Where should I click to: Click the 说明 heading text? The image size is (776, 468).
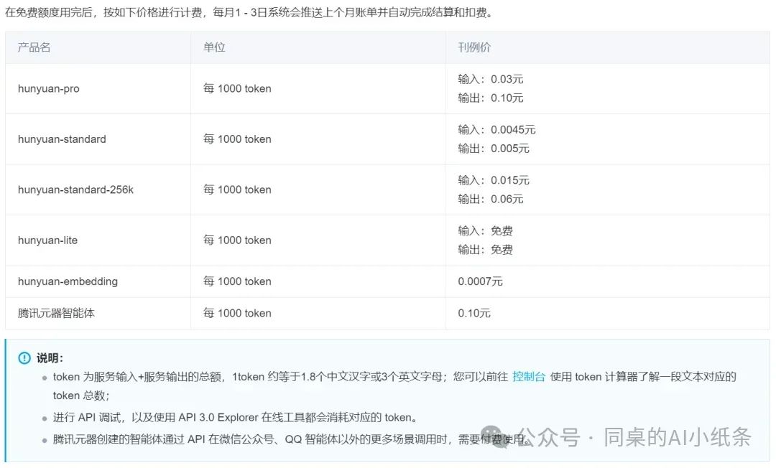point(50,357)
